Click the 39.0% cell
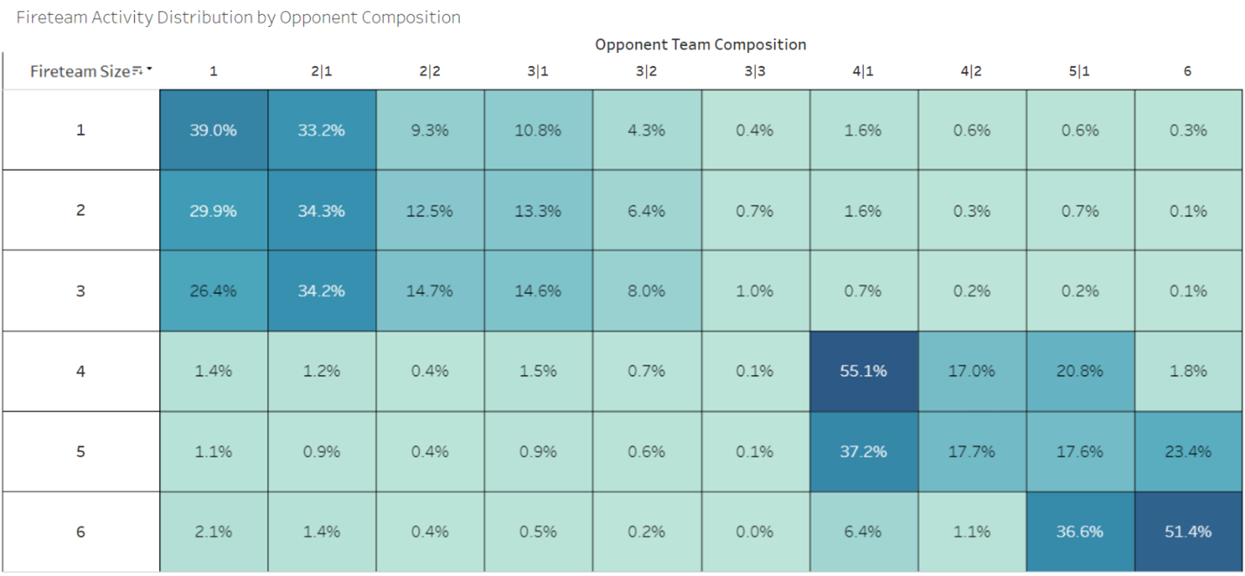The width and height of the screenshot is (1245, 576). [x=213, y=131]
